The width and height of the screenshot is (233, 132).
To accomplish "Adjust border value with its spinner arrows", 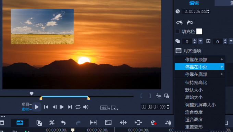I will click(225, 41).
